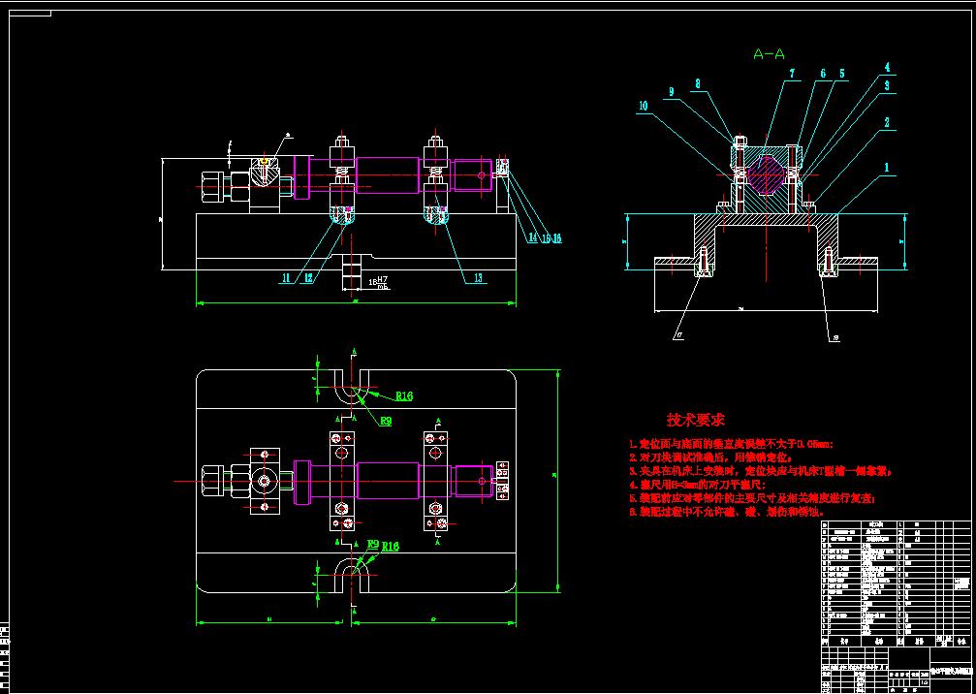Viewport: 976px width, 694px height.
Task: Select balloon number 2 in section A-A
Action: [x=887, y=123]
